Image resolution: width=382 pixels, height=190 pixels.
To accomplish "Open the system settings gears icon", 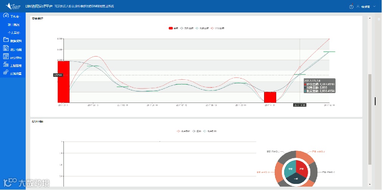I will point(6,72).
